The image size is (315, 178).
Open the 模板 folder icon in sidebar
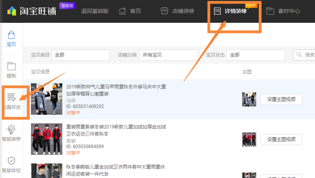coord(11,66)
